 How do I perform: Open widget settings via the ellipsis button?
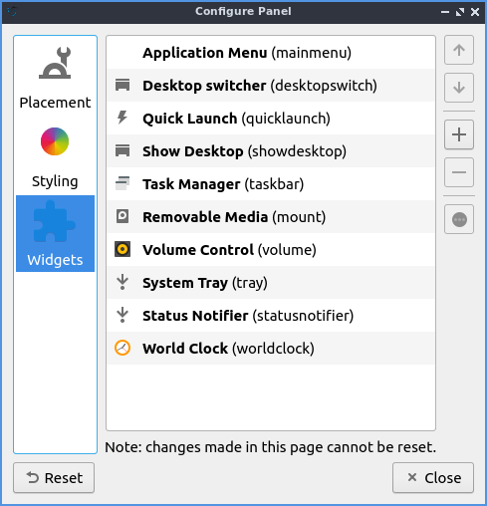459,219
